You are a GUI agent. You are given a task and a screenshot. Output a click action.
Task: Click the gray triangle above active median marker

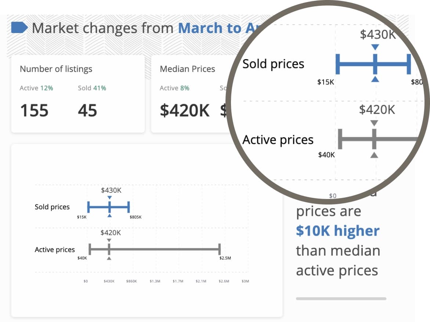tap(109, 240)
